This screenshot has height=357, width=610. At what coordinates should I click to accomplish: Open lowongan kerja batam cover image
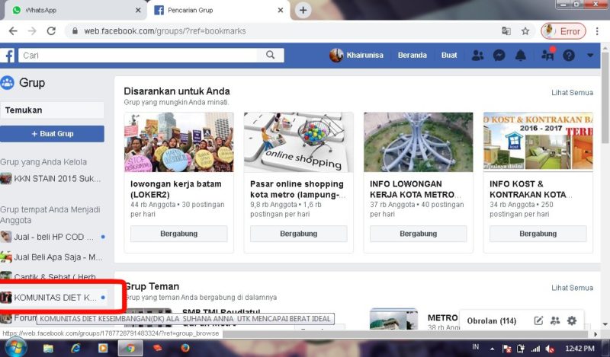pos(179,142)
